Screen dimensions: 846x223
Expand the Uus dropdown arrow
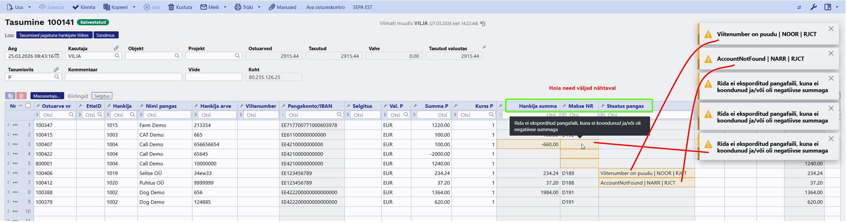(29, 7)
